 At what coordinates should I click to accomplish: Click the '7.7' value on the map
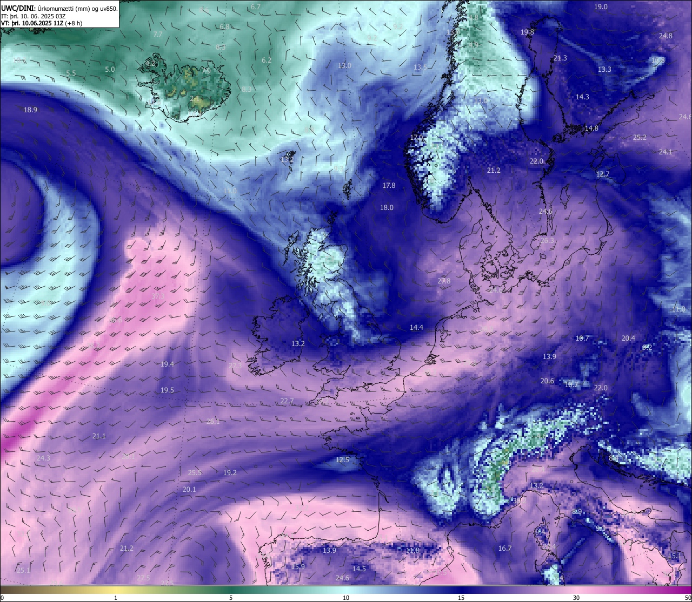pyautogui.click(x=158, y=34)
